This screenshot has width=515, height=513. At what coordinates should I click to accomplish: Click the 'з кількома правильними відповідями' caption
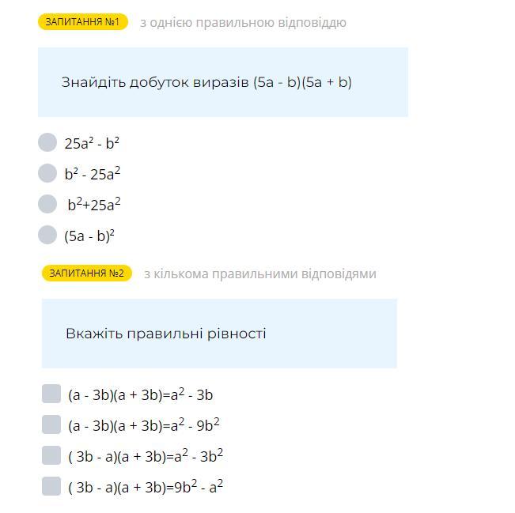[259, 273]
